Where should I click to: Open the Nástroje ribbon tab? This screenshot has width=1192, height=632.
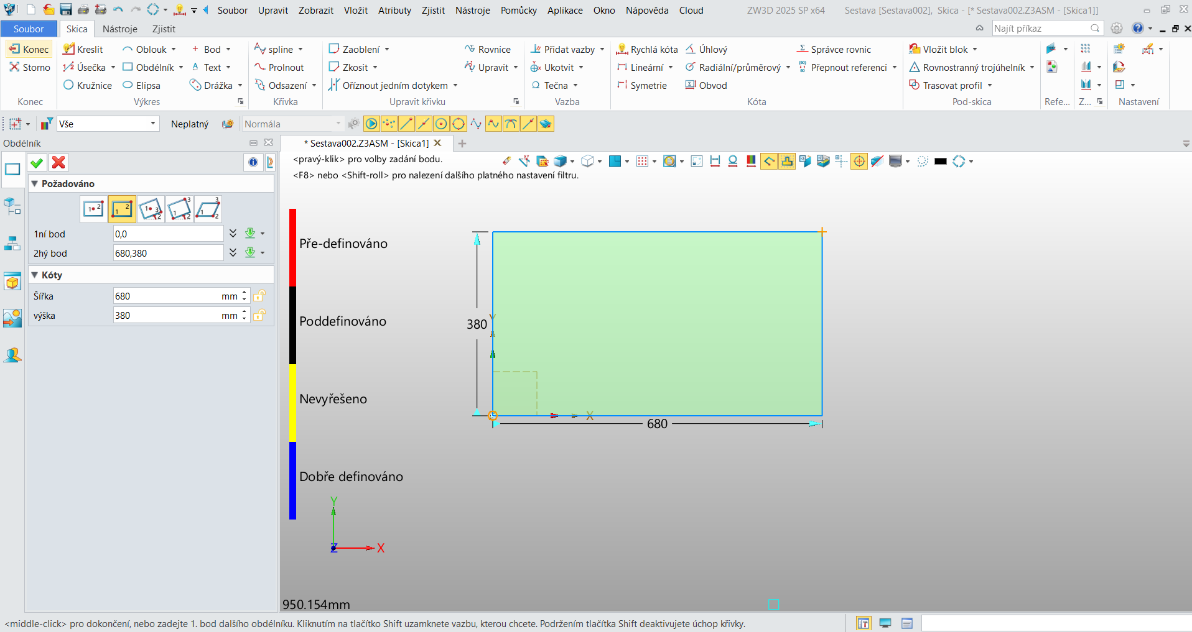[119, 29]
